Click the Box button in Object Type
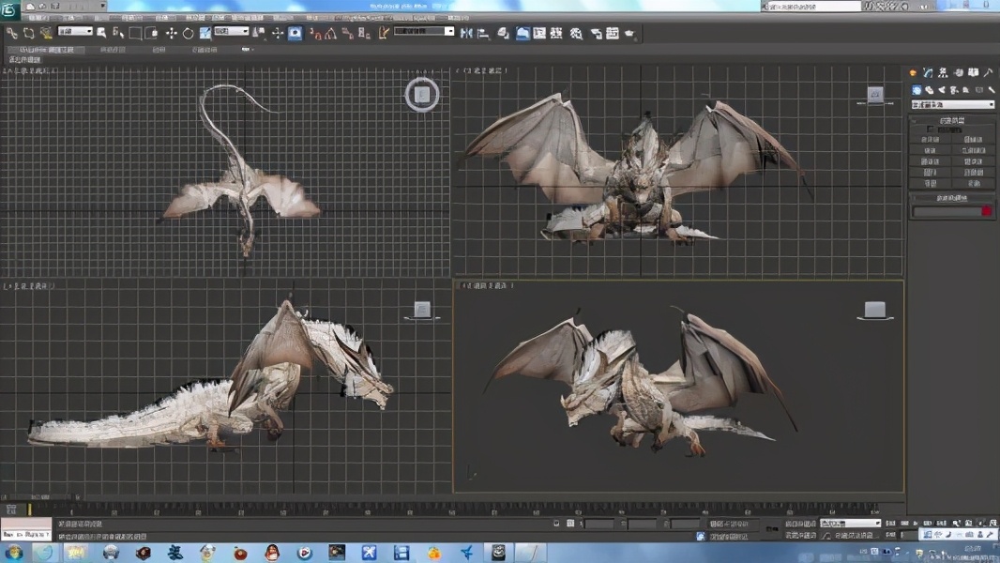This screenshot has width=1000, height=563. click(x=931, y=139)
